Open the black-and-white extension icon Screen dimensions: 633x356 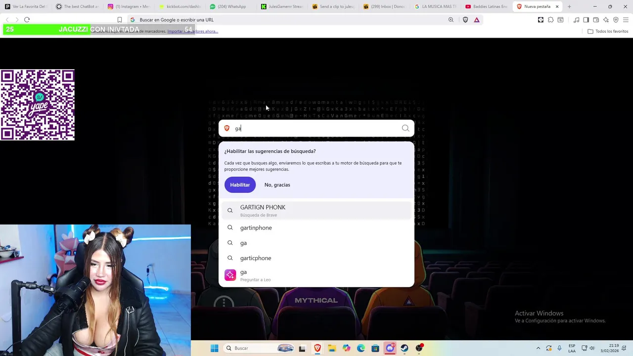(x=541, y=20)
